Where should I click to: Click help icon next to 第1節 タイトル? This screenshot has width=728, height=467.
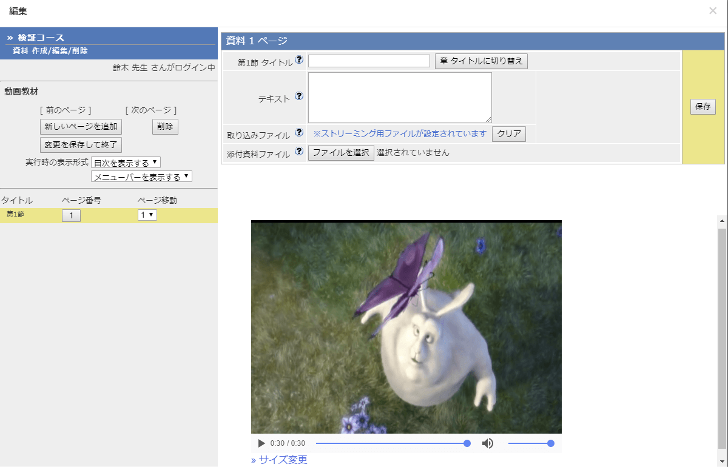point(299,60)
